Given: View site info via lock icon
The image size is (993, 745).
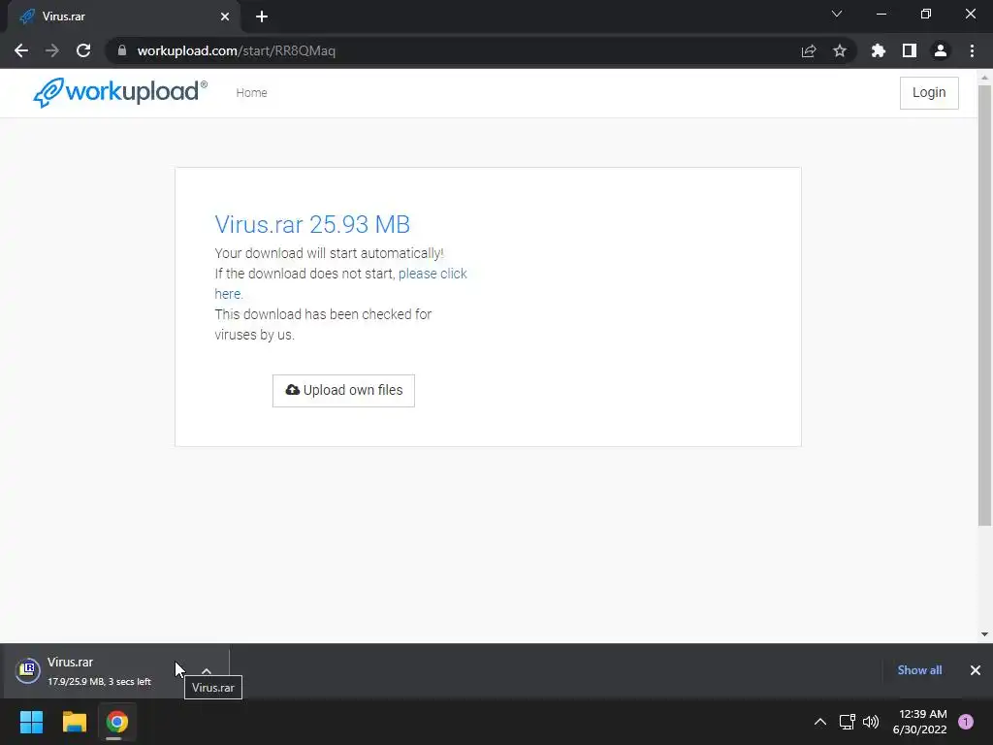Looking at the screenshot, I should (x=122, y=50).
